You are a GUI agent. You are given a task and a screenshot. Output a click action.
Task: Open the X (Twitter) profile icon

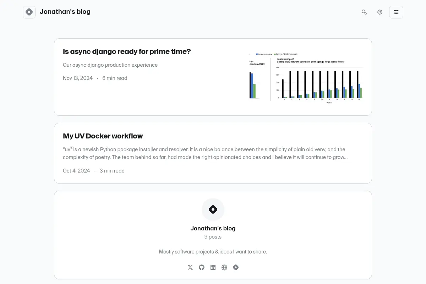(190, 267)
